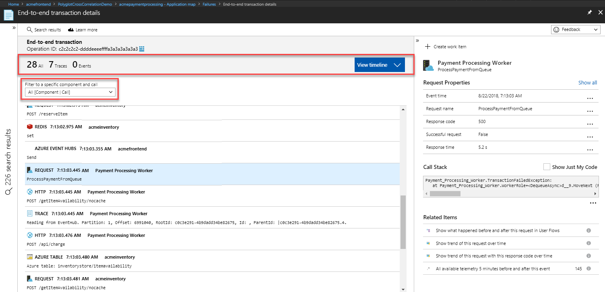Click the Payment Processing Worker server icon
The height and width of the screenshot is (292, 605).
(x=429, y=66)
